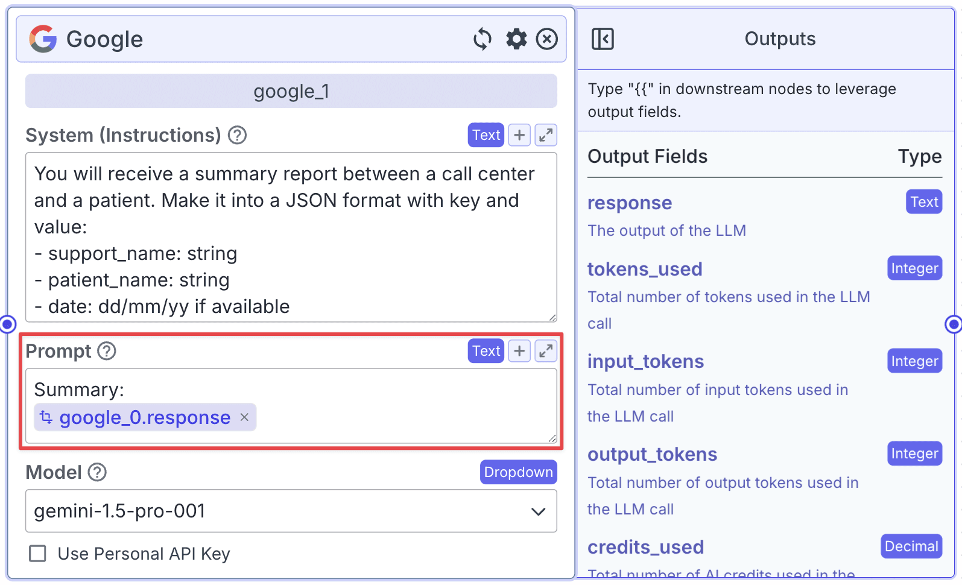
Task: Click the Decimal badge next to credits_used
Action: (x=911, y=546)
